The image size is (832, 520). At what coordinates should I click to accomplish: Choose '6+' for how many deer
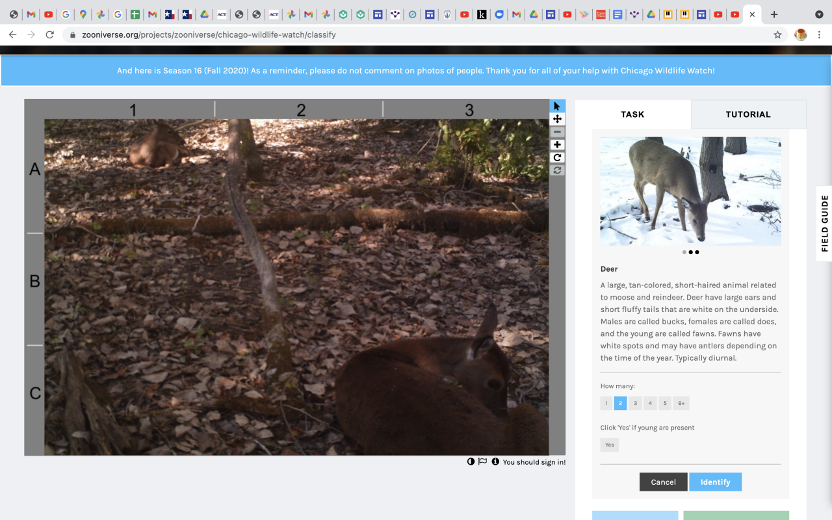[x=681, y=404]
